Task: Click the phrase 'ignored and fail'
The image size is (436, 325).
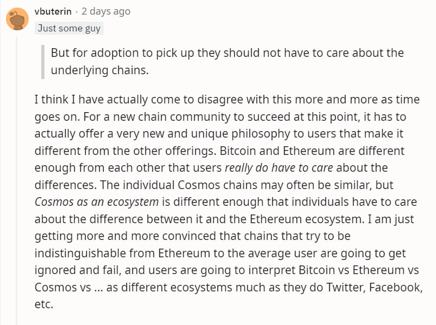Action: [78, 270]
